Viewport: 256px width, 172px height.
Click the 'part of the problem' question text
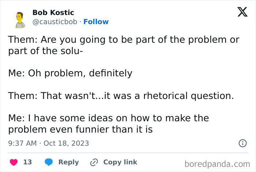tap(124, 40)
